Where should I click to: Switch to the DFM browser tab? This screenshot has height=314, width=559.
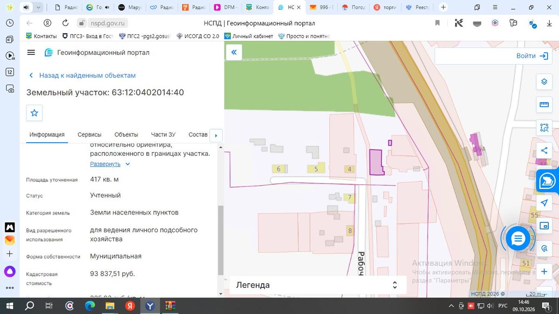[226, 7]
